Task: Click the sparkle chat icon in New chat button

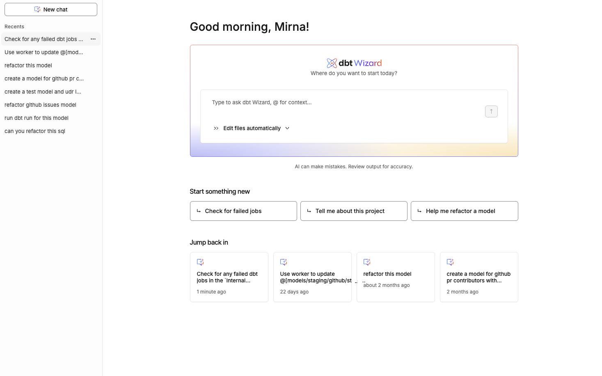Action: (x=37, y=9)
